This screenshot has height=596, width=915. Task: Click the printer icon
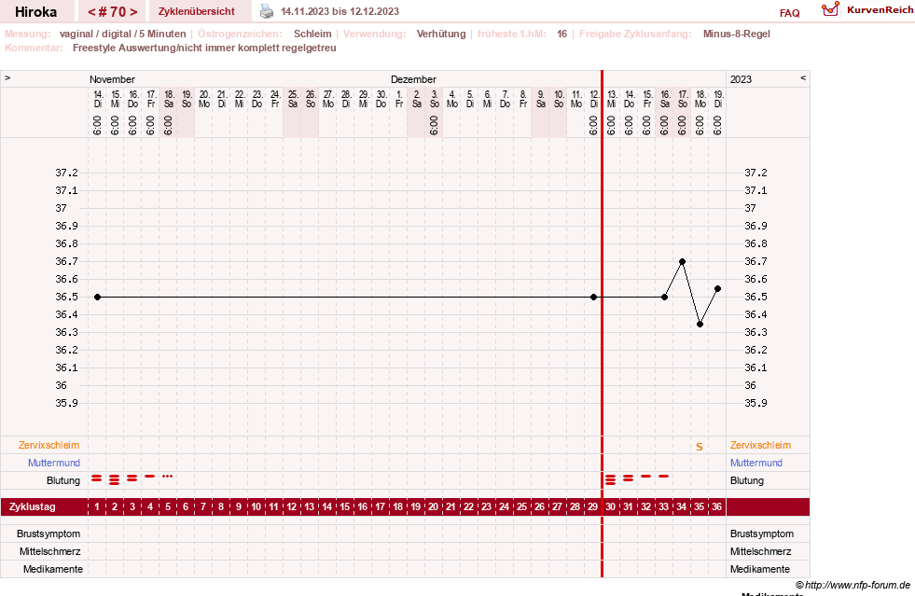click(x=267, y=11)
